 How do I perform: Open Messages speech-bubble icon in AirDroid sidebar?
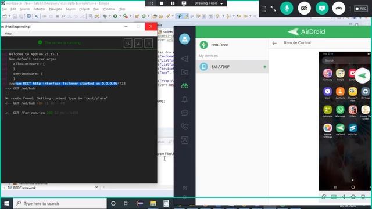point(185,113)
